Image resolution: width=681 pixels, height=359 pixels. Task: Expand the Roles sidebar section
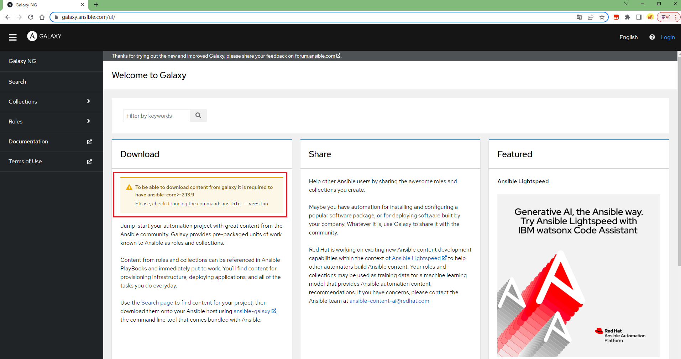(52, 122)
